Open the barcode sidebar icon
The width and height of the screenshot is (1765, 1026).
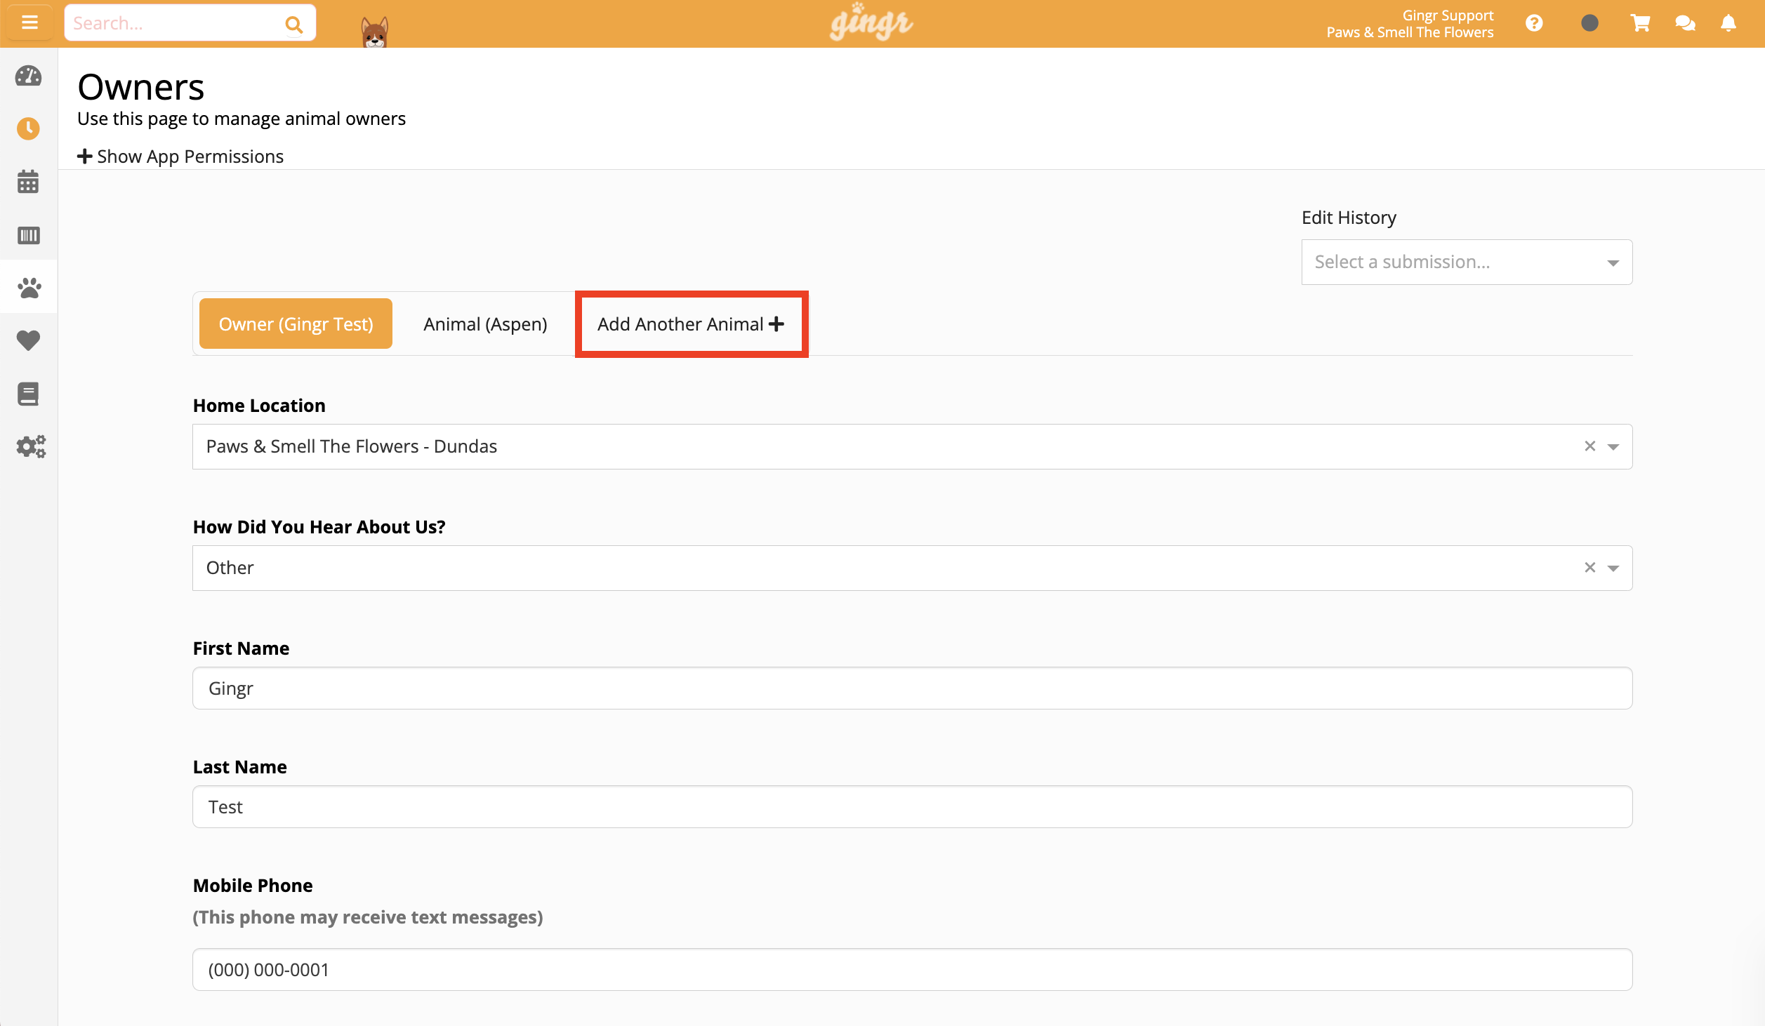coord(29,235)
